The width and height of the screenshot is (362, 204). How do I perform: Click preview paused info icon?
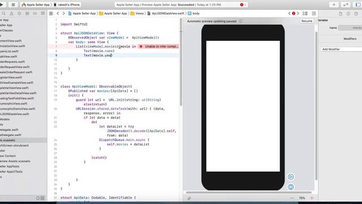[x=240, y=21]
